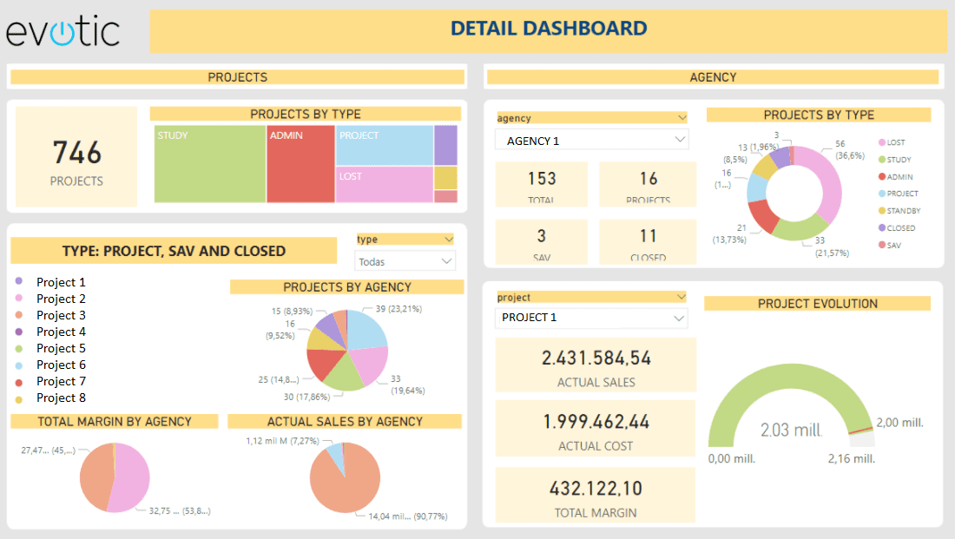Click the pink slice in Total Margin pie
Image resolution: width=955 pixels, height=539 pixels.
click(x=132, y=477)
